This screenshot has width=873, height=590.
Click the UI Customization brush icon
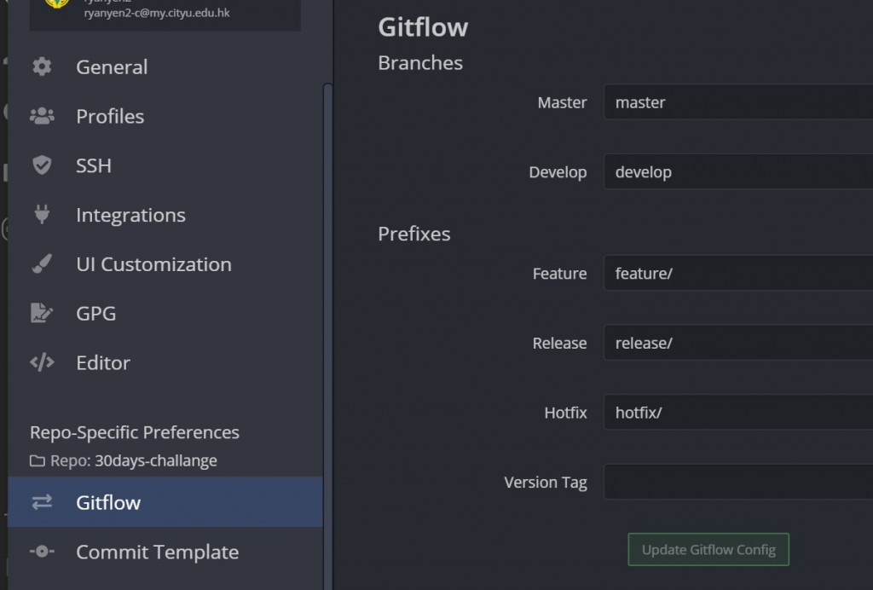tap(42, 264)
